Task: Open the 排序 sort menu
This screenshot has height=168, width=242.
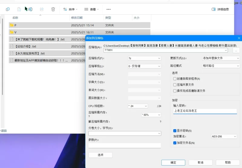Action: [70, 9]
